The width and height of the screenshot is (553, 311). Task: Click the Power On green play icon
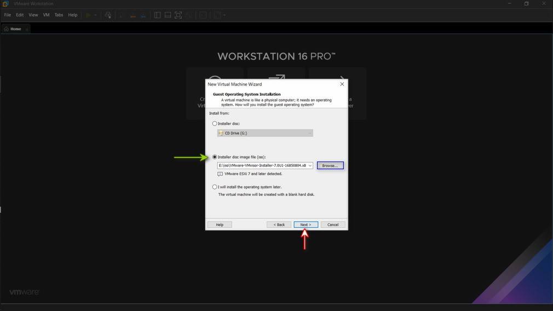[x=88, y=15]
